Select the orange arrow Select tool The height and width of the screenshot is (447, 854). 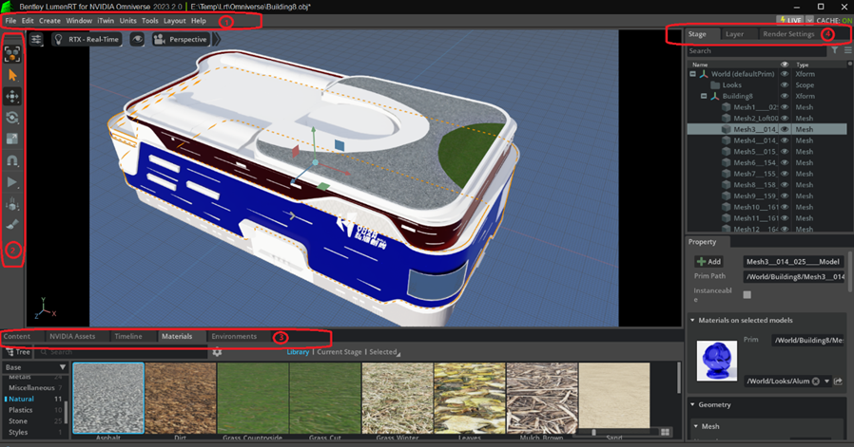[x=12, y=75]
